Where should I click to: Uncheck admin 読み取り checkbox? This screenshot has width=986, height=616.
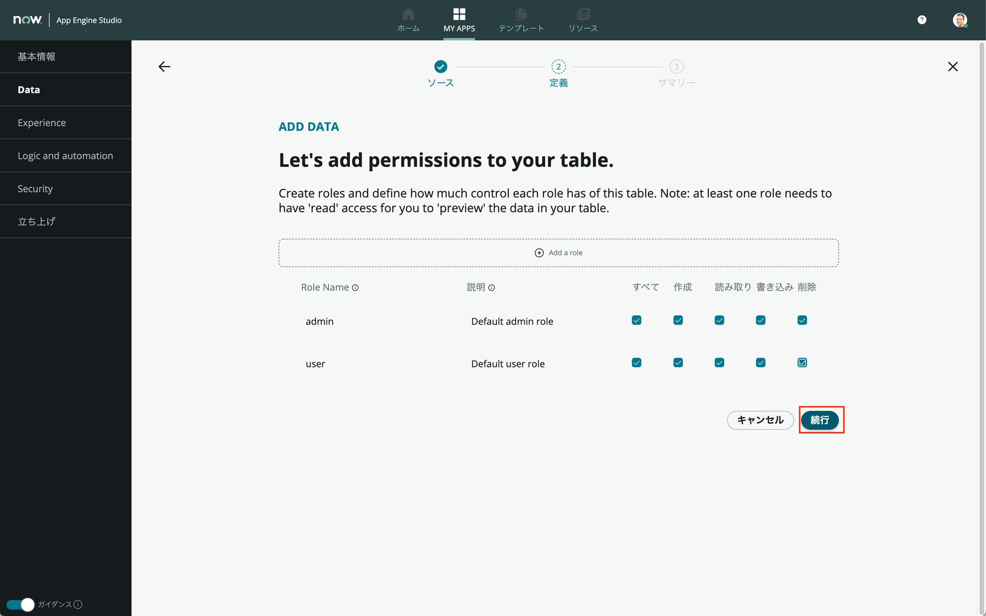pos(719,320)
